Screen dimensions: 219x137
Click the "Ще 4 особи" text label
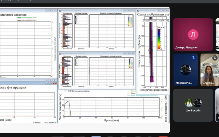193,110
